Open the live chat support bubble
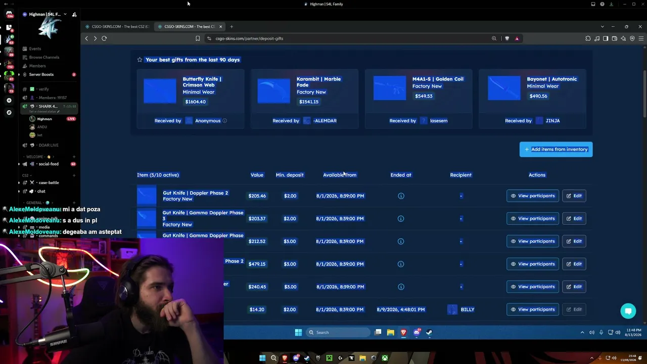 coord(628,311)
